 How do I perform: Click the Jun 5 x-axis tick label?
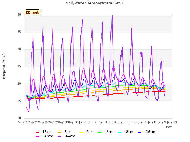coord(122,122)
